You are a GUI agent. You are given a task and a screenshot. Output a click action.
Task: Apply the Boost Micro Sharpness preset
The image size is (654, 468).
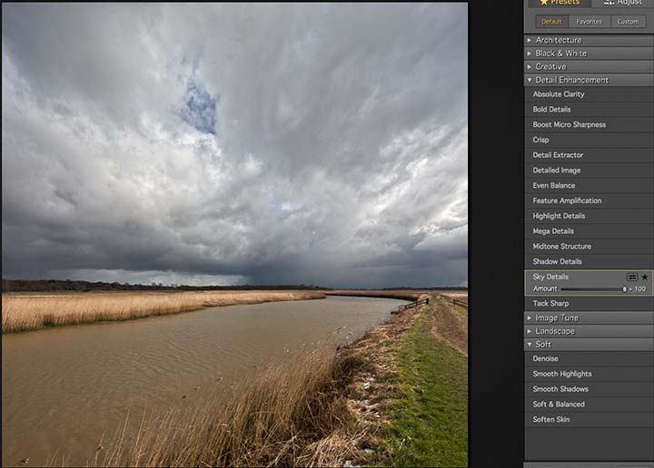click(x=589, y=124)
